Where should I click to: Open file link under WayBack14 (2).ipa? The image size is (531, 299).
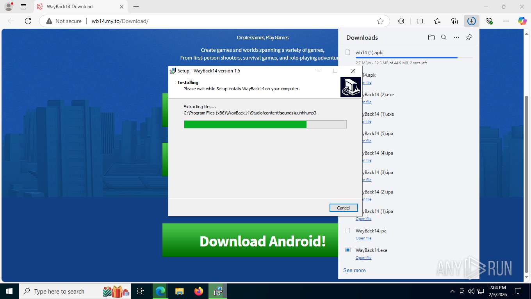point(366,199)
